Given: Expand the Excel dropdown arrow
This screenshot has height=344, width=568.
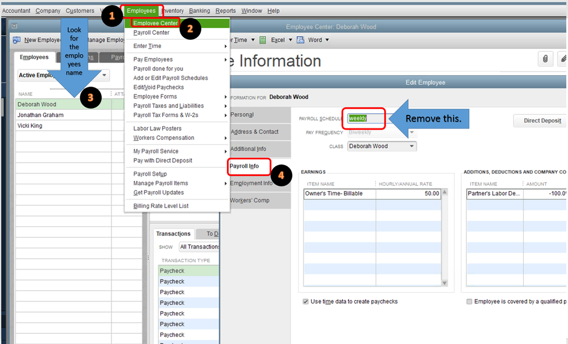Looking at the screenshot, I should click(290, 40).
